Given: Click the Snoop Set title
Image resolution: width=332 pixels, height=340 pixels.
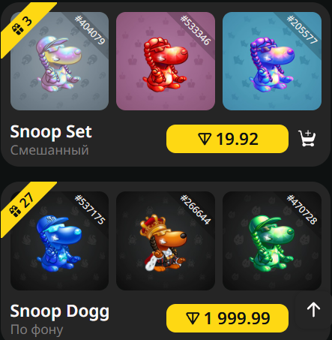Looking at the screenshot, I should (51, 132).
